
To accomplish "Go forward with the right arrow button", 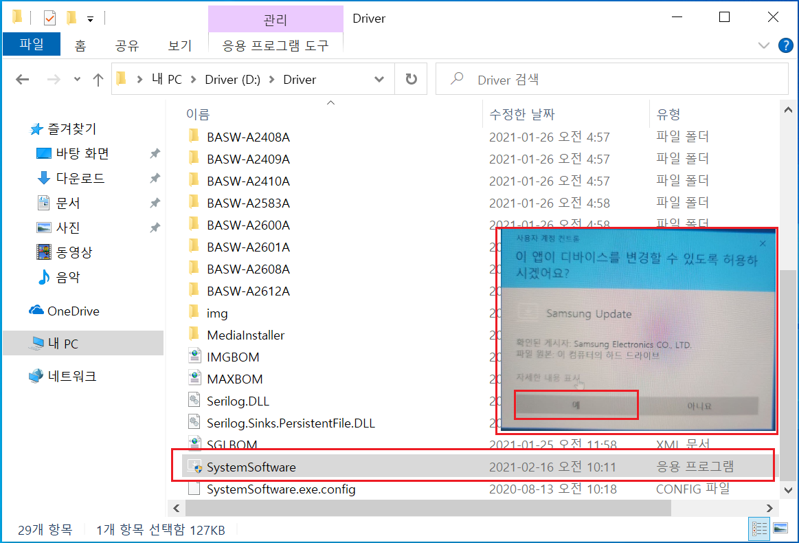I will click(x=54, y=80).
